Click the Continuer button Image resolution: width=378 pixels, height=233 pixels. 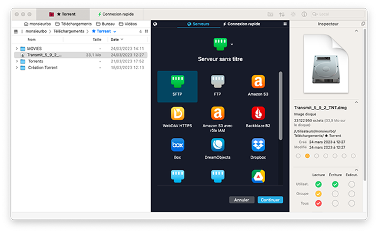pyautogui.click(x=270, y=200)
